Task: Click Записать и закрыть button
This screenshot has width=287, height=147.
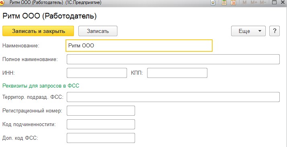Action: coord(38,31)
